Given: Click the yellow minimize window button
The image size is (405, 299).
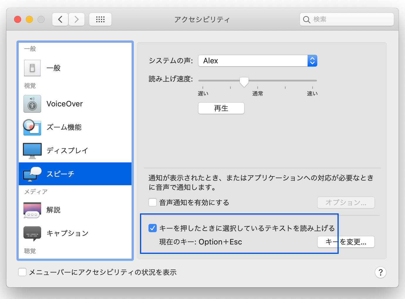Looking at the screenshot, I should tap(29, 19).
